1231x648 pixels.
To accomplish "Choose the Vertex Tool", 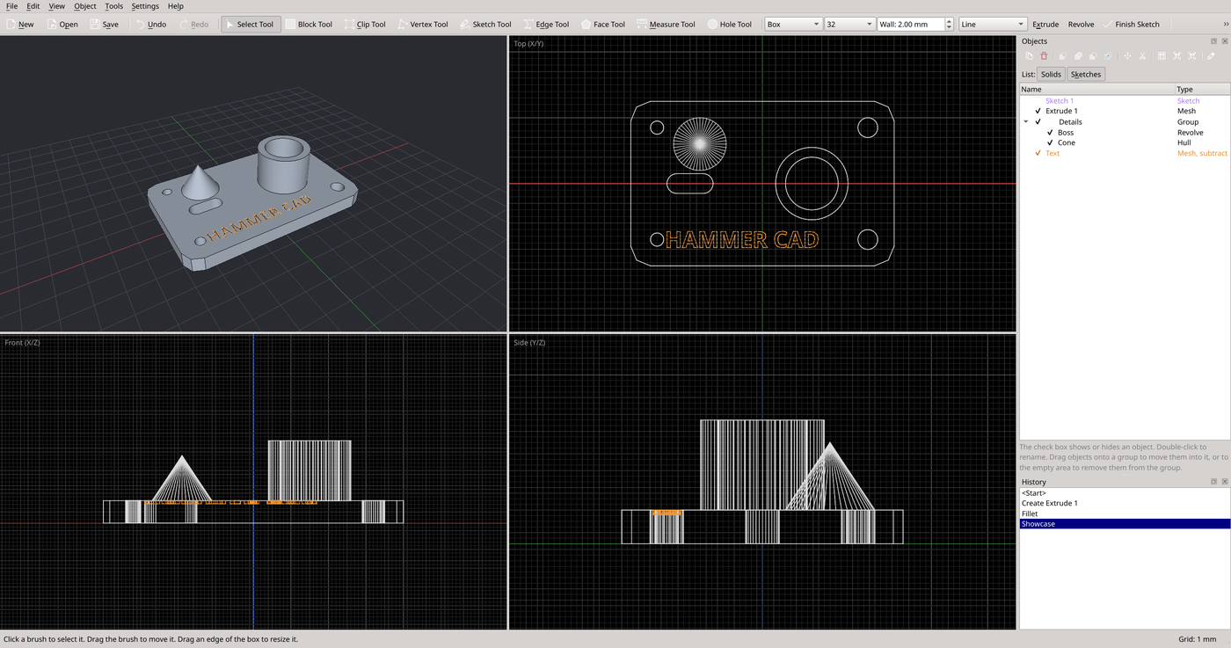I will click(x=422, y=25).
